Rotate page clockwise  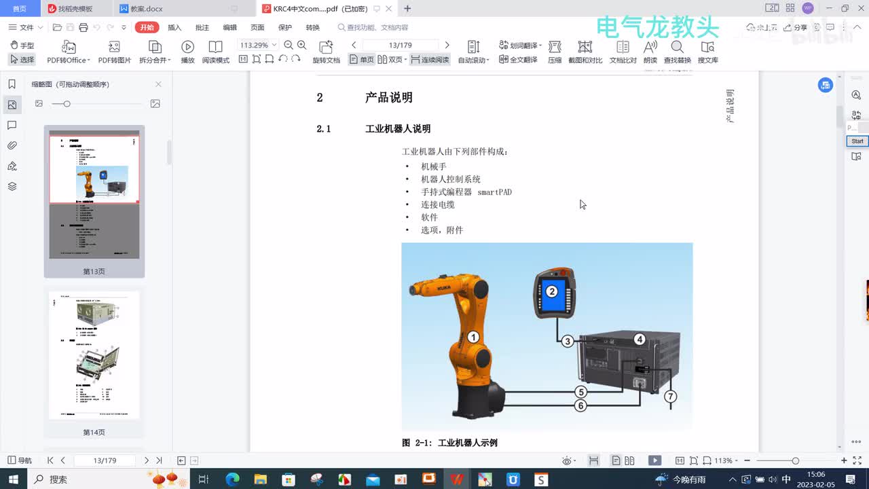(x=295, y=59)
